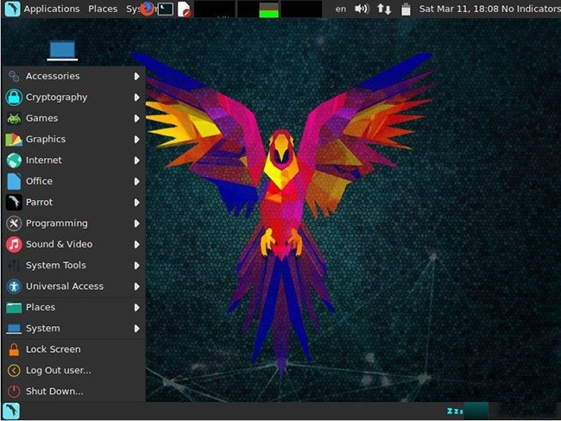Open the Places menu in top panel

click(103, 9)
